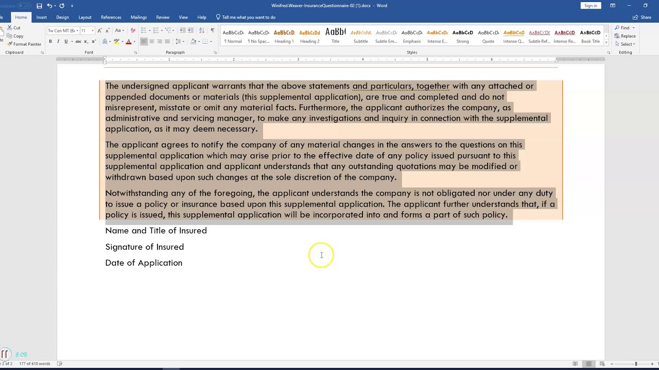Justify the paragraph text
Screen dimensions: 659x370
(x=167, y=41)
